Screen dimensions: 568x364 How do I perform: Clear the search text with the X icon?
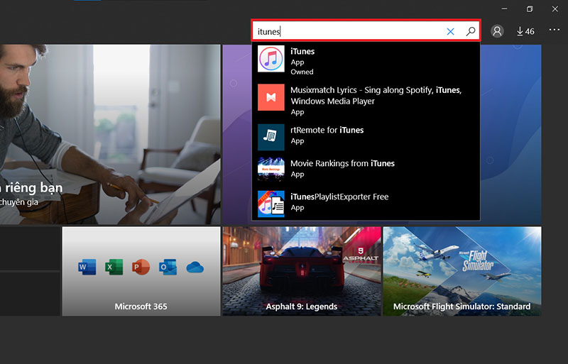pos(450,31)
